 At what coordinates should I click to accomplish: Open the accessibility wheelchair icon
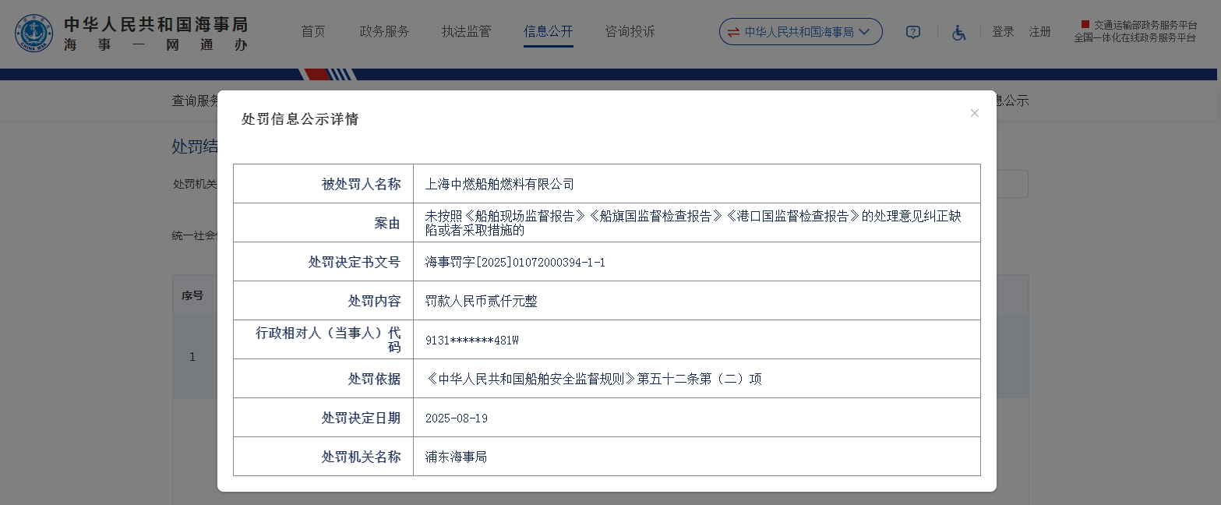(959, 32)
